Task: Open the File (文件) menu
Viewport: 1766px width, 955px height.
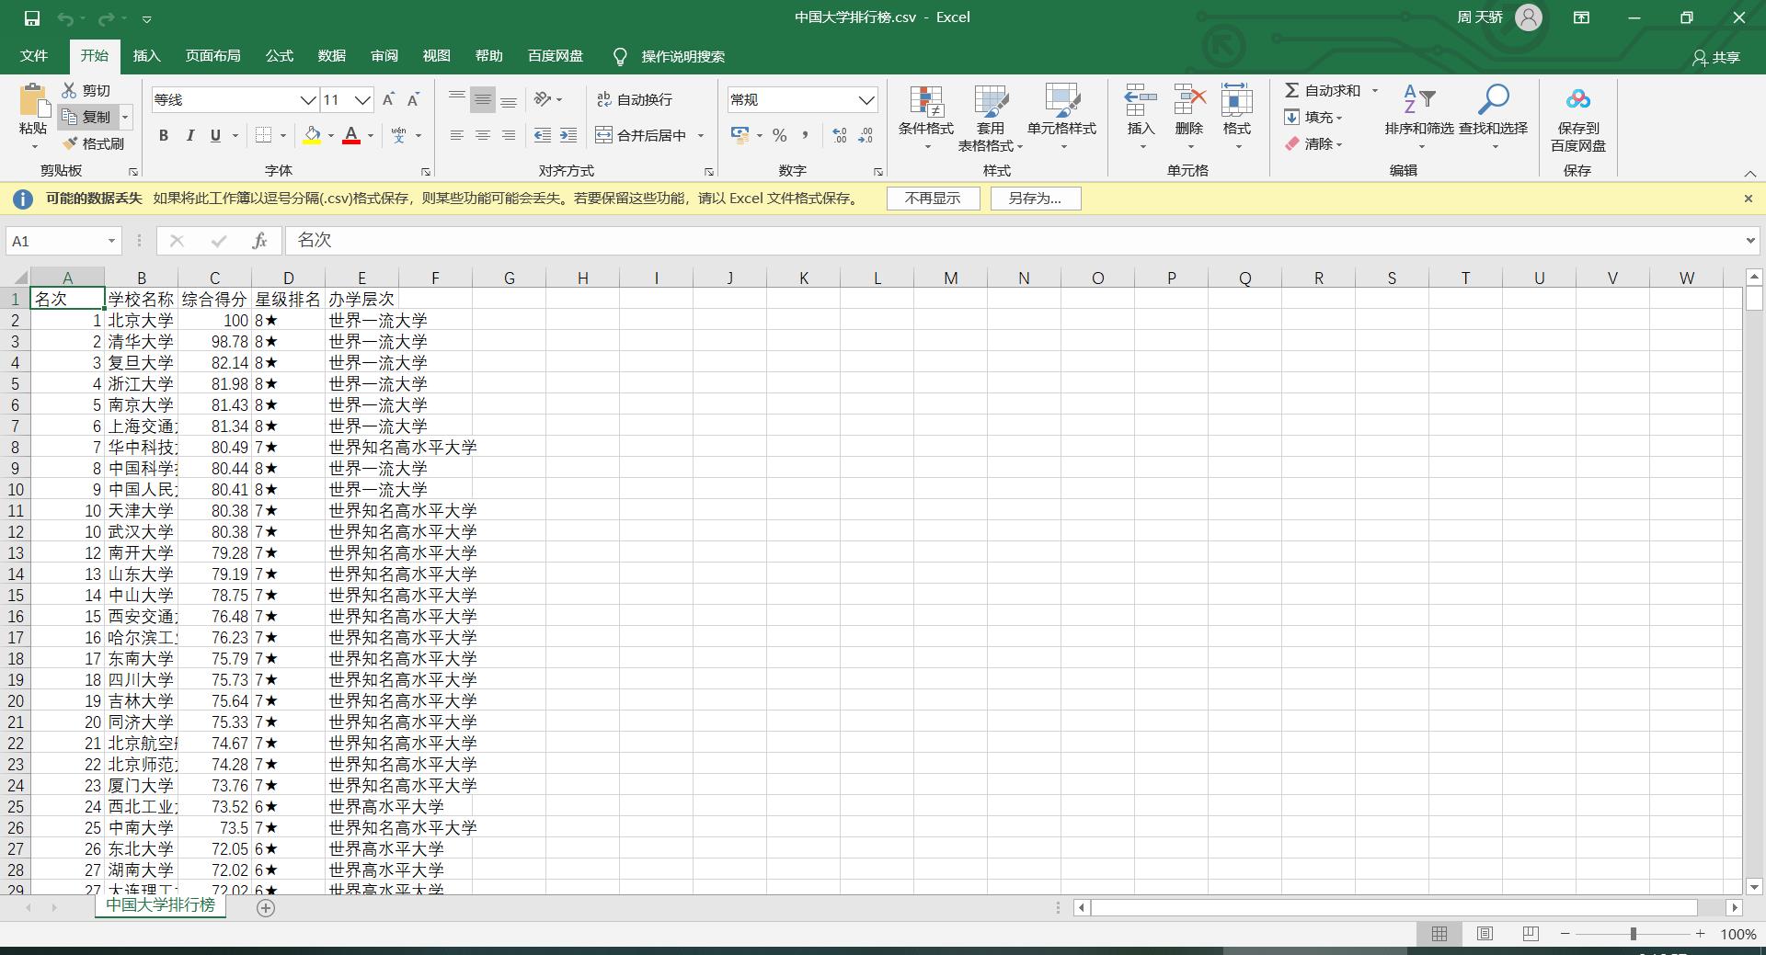Action: [x=34, y=56]
